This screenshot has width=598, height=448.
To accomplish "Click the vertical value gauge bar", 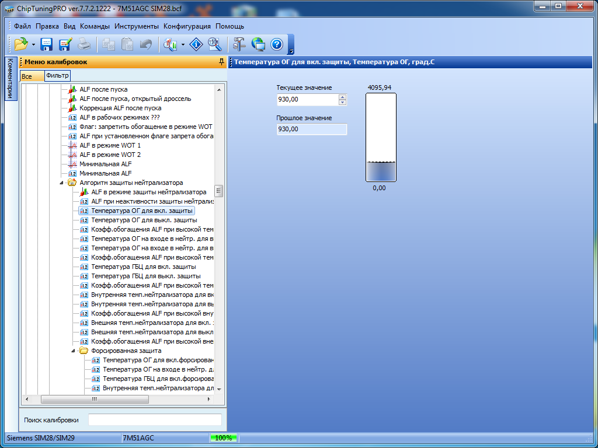I will [381, 138].
